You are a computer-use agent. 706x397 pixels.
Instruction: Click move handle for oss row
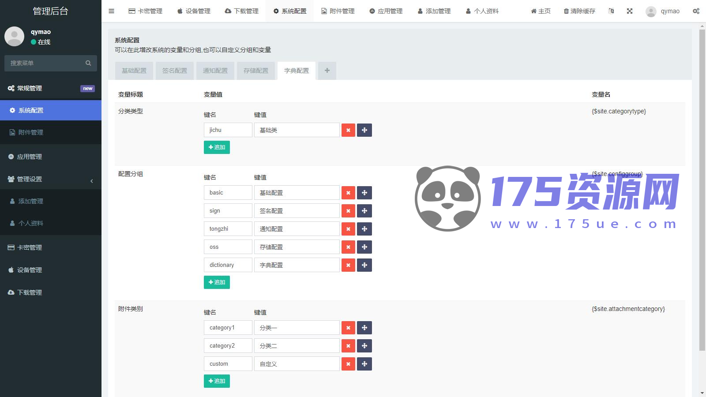pyautogui.click(x=364, y=247)
